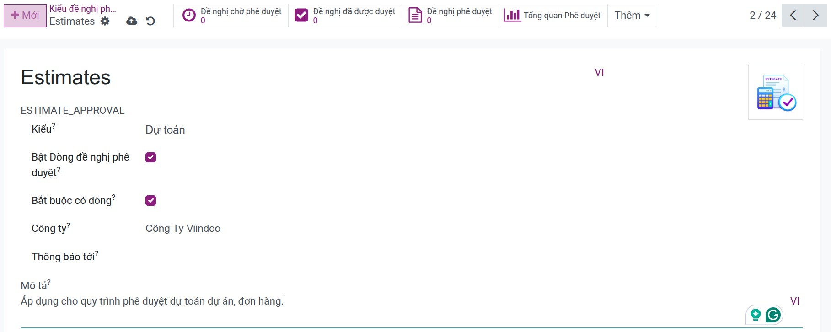Expand the Thêm dropdown menu
The width and height of the screenshot is (831, 332).
coord(632,16)
